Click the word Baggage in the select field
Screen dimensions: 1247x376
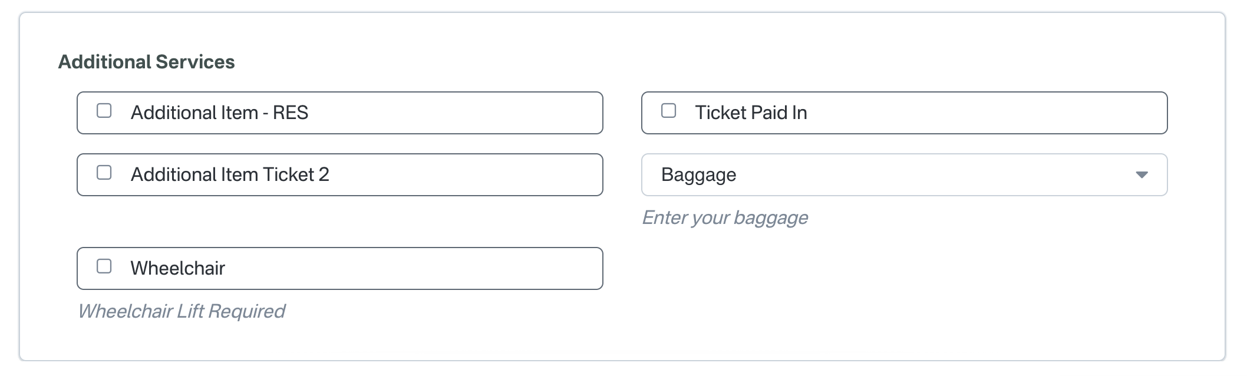(698, 175)
